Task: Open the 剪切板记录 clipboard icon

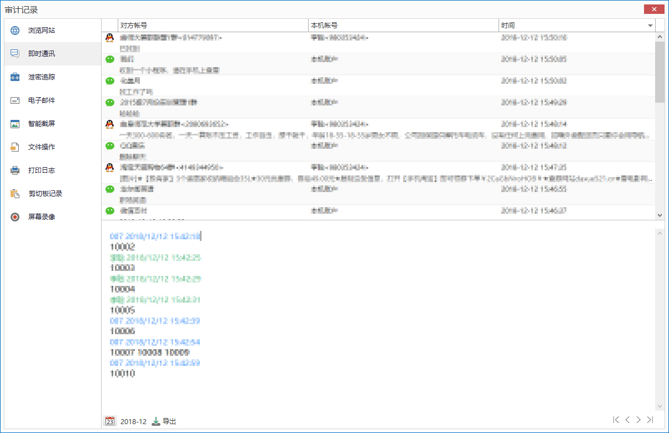Action: [x=15, y=194]
